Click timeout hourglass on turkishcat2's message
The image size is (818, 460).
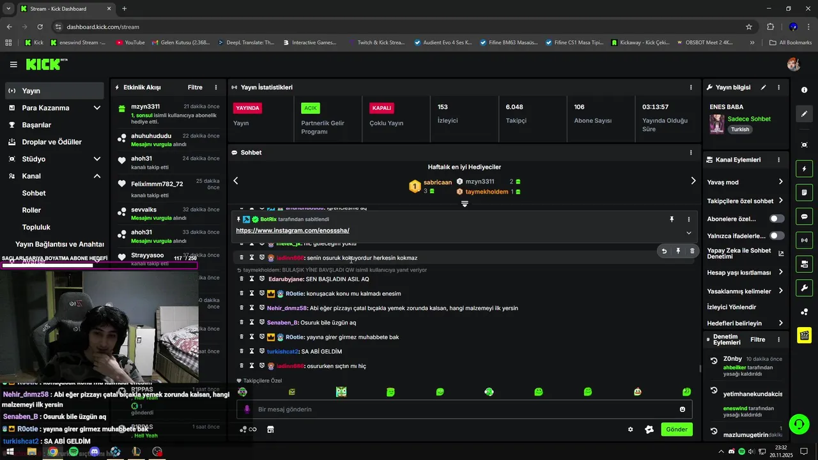tap(252, 351)
